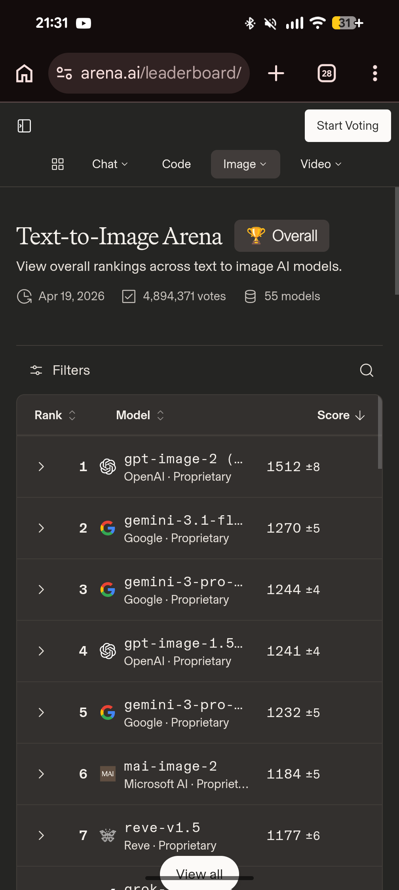Open a new browser tab

[276, 73]
